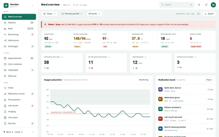219x137 pixels.
Task: Click the alert warning triangle icon
Action: click(45, 24)
